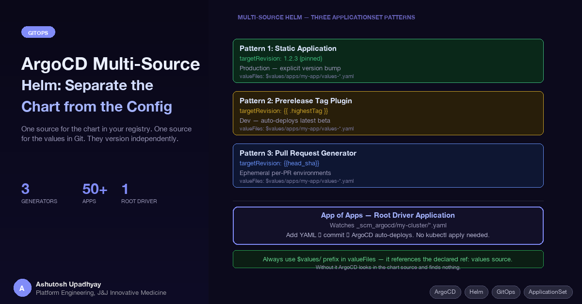Screen dimensions: 582x304
Task: Click the 'ArgoCD Multi-Source' title line
Action: click(111, 64)
